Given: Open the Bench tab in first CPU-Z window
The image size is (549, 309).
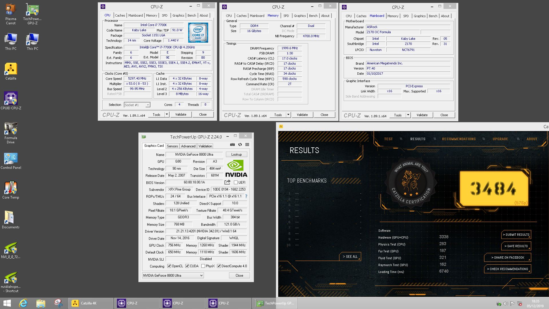Looking at the screenshot, I should point(192,15).
